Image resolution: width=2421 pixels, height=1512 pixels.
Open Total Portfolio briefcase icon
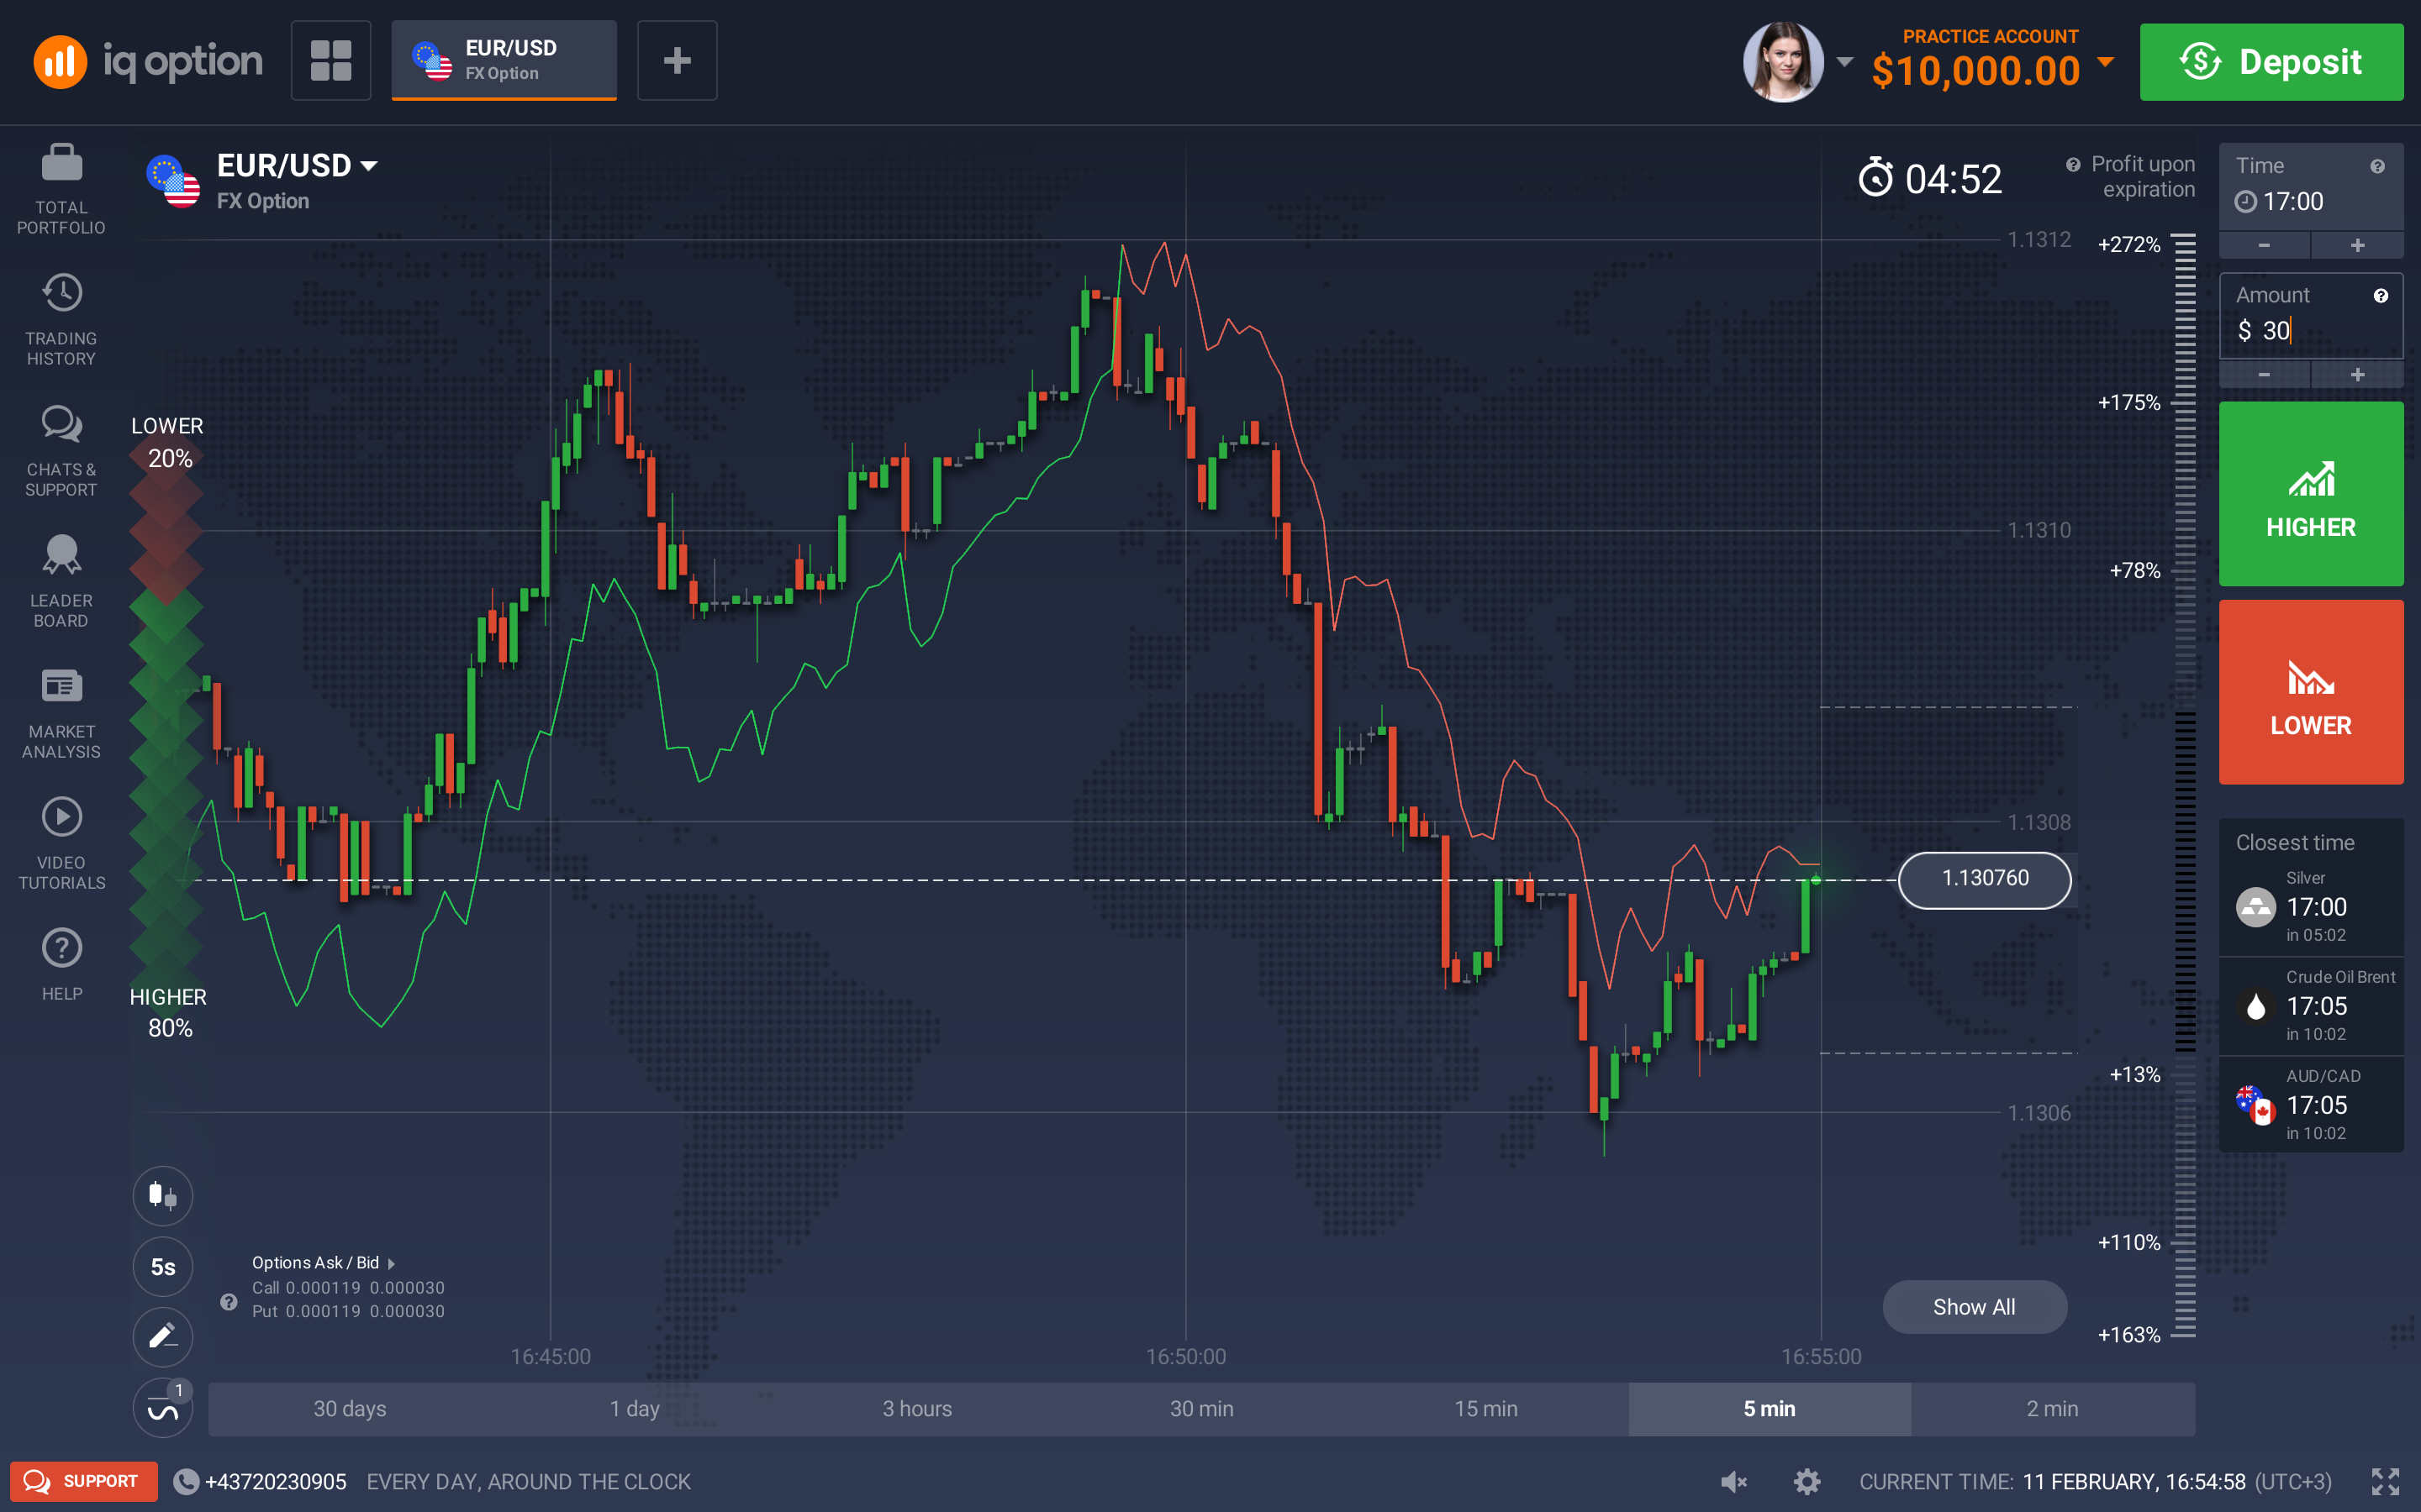pos(61,162)
